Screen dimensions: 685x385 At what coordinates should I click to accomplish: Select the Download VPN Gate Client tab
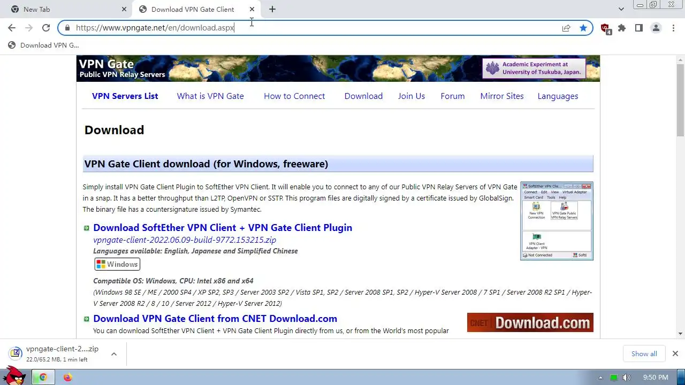pyautogui.click(x=196, y=9)
